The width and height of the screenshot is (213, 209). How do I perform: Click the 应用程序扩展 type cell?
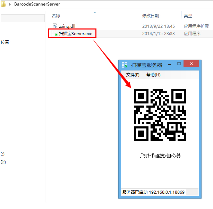pyautogui.click(x=196, y=26)
